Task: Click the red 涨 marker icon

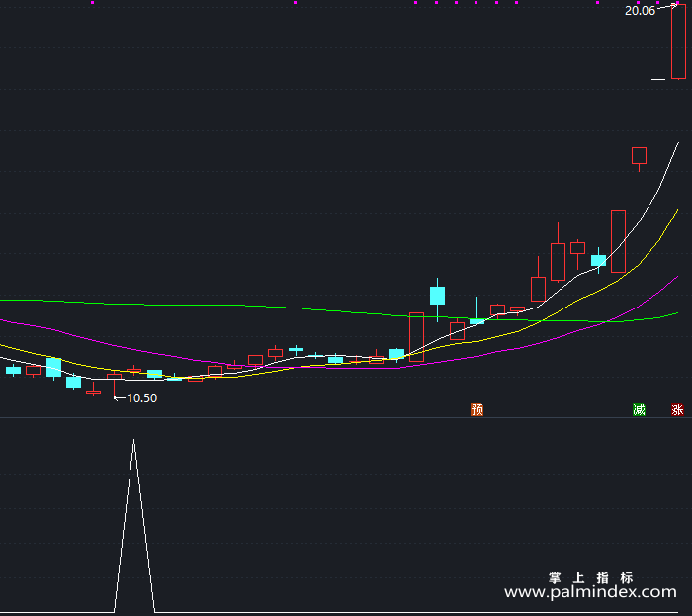Action: point(677,410)
